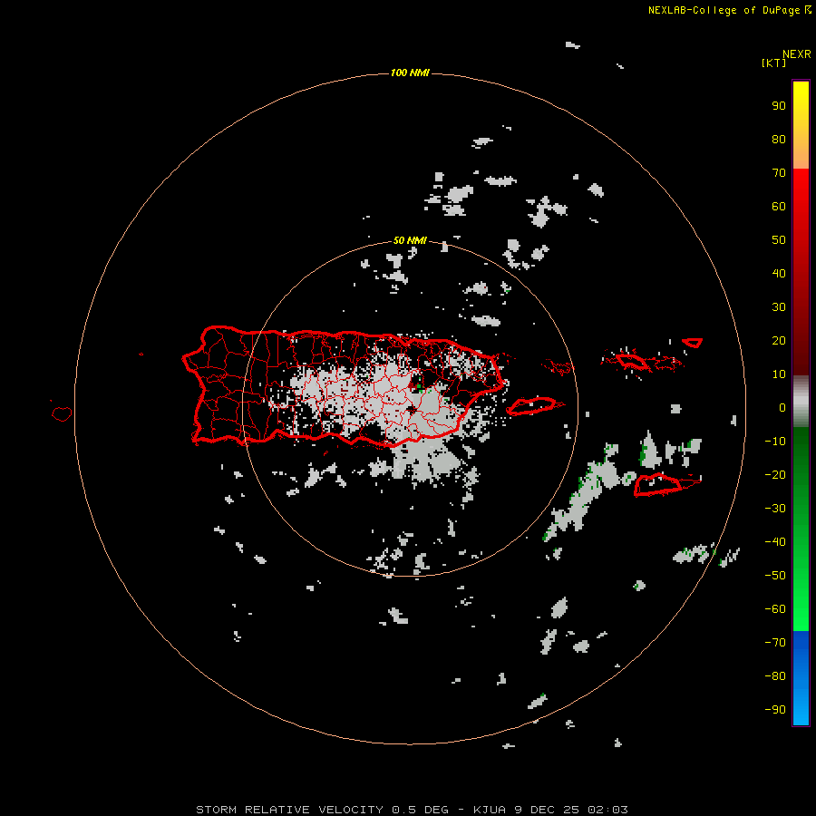Click the 0 value on the velocity scale

click(x=782, y=407)
